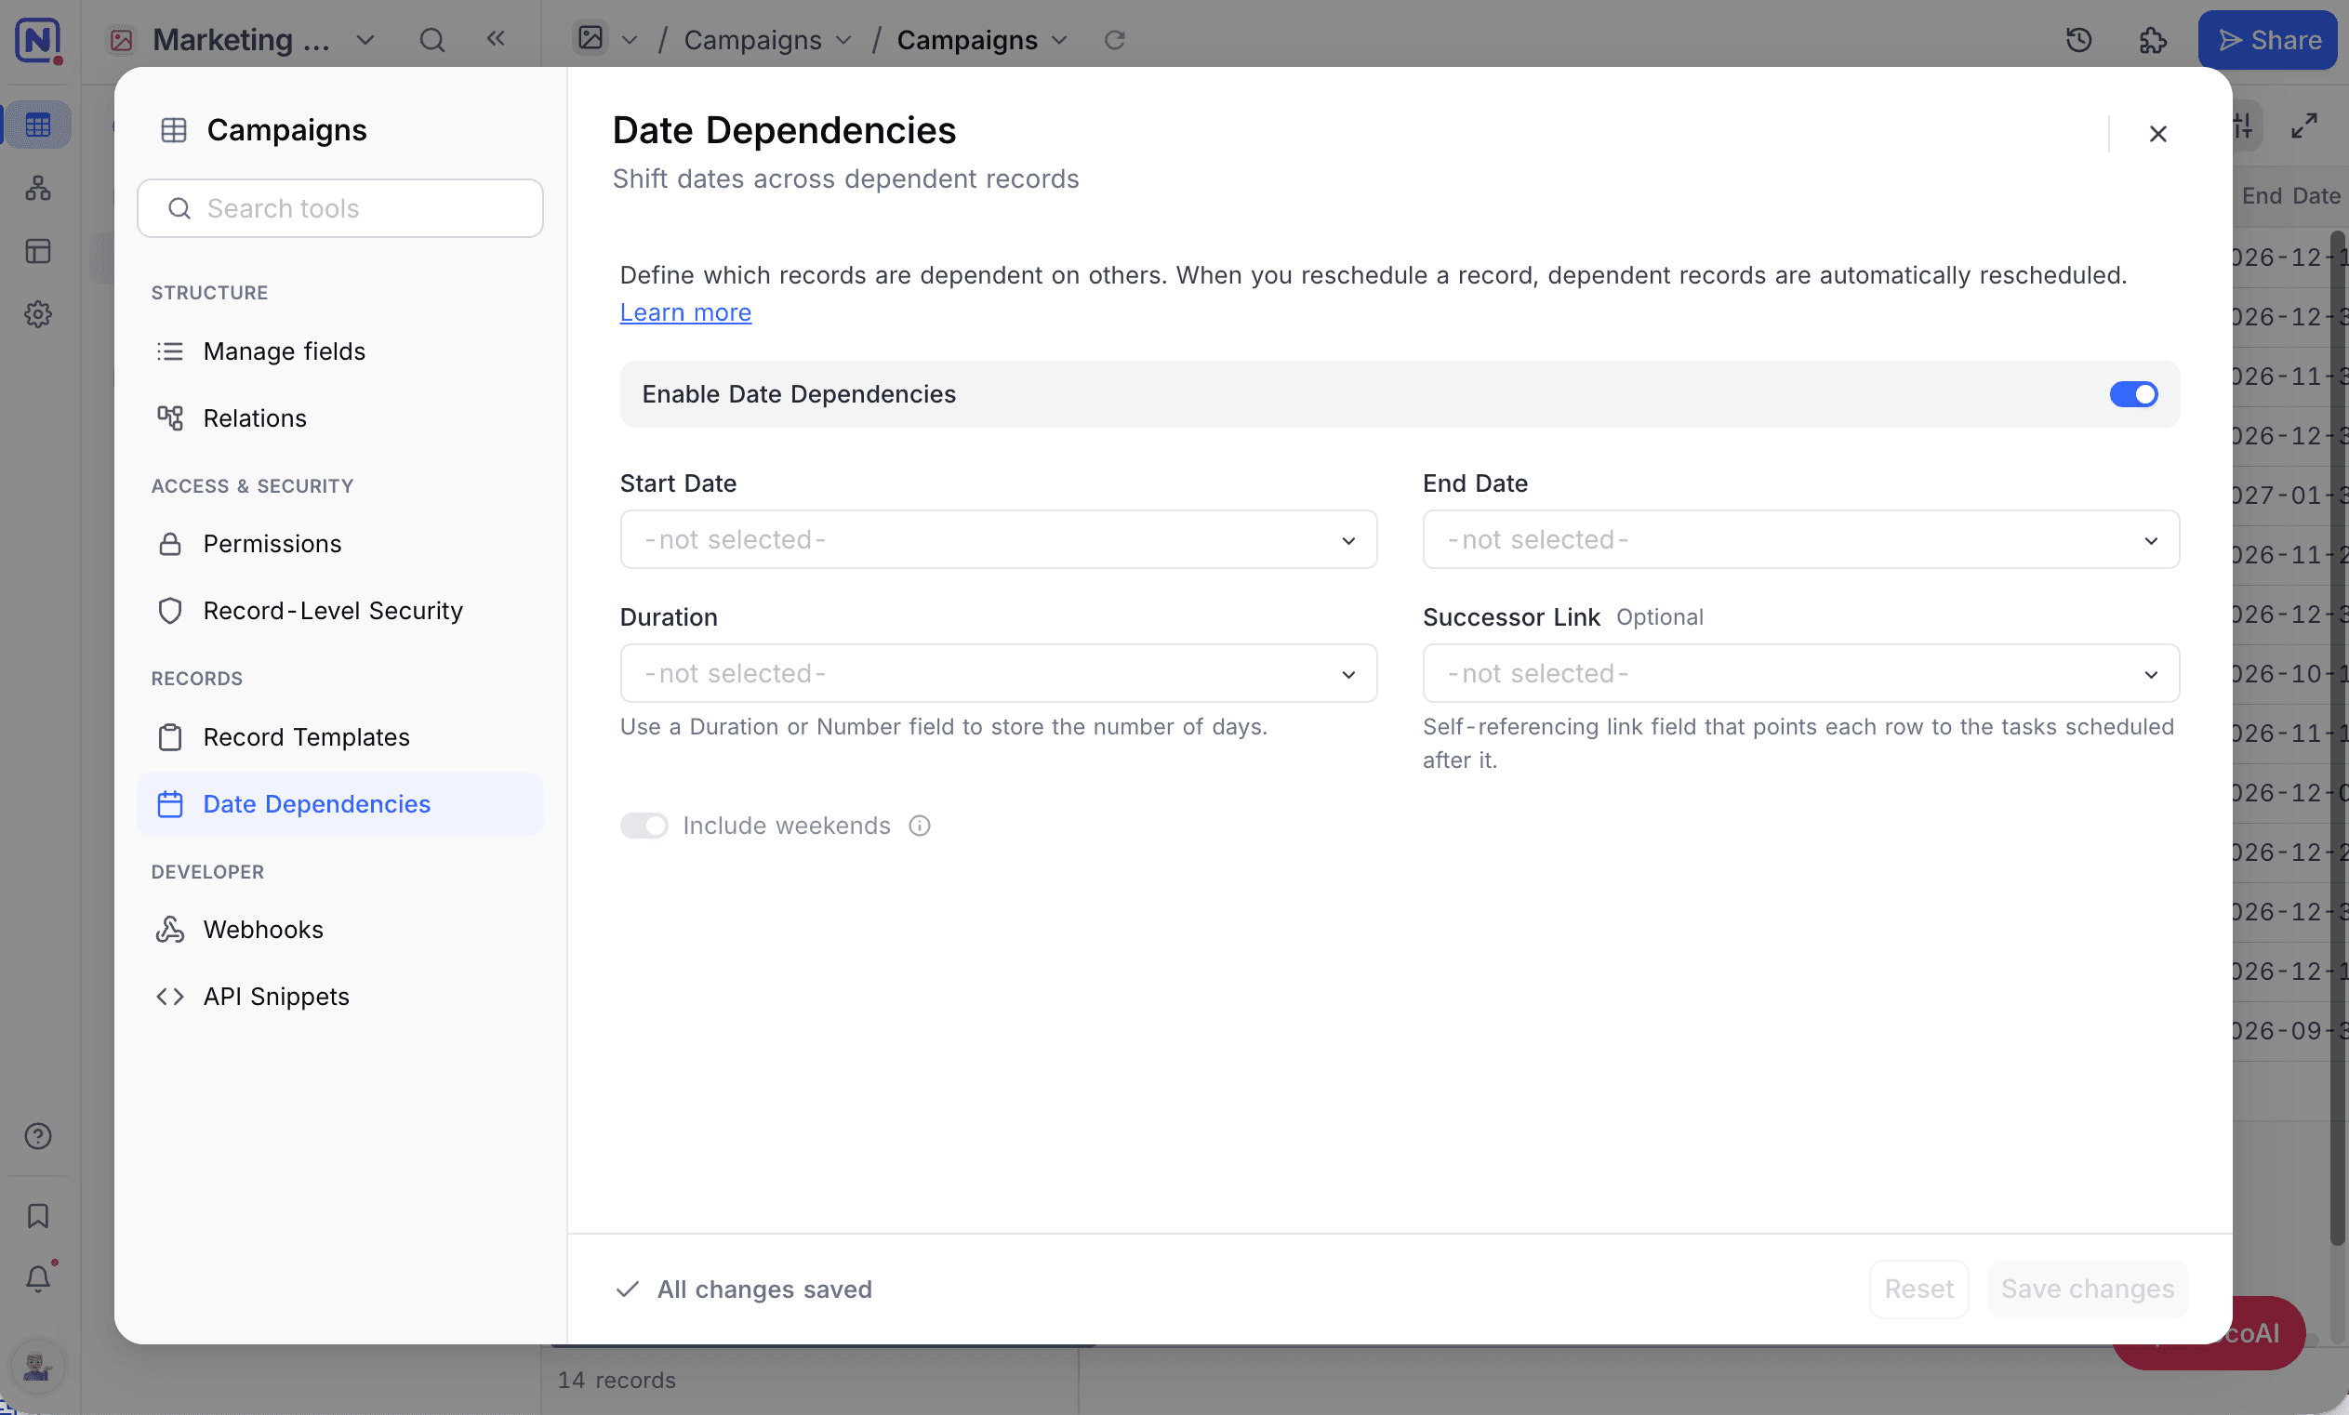Open the team/integrations sidebar icon

coord(38,188)
